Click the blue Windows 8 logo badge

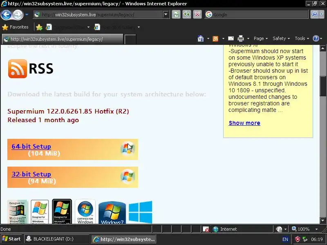(x=140, y=212)
